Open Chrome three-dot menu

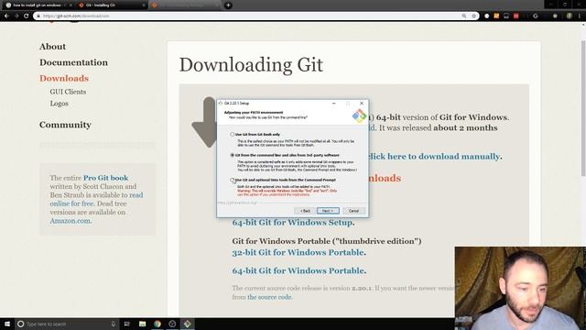[580, 16]
